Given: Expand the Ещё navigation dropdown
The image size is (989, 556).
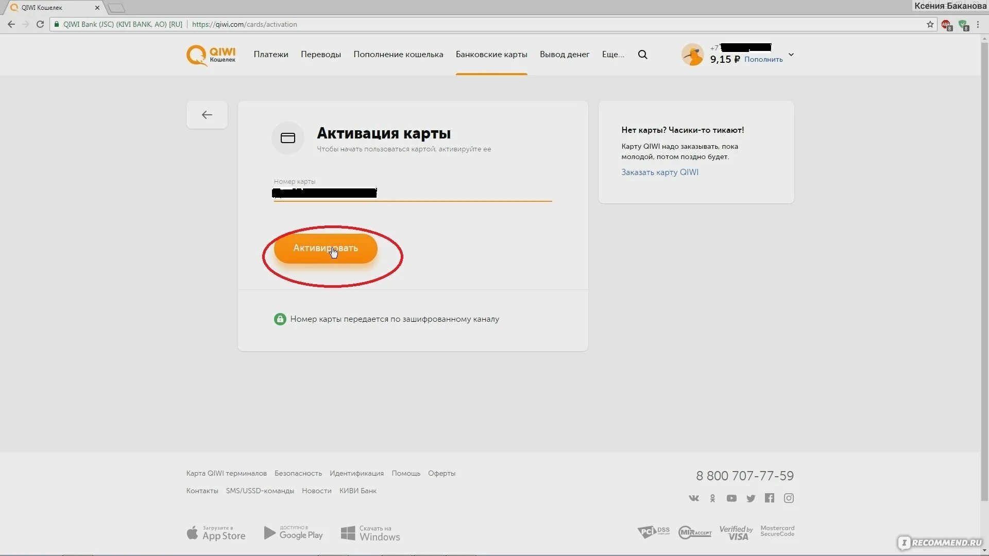Looking at the screenshot, I should [612, 54].
